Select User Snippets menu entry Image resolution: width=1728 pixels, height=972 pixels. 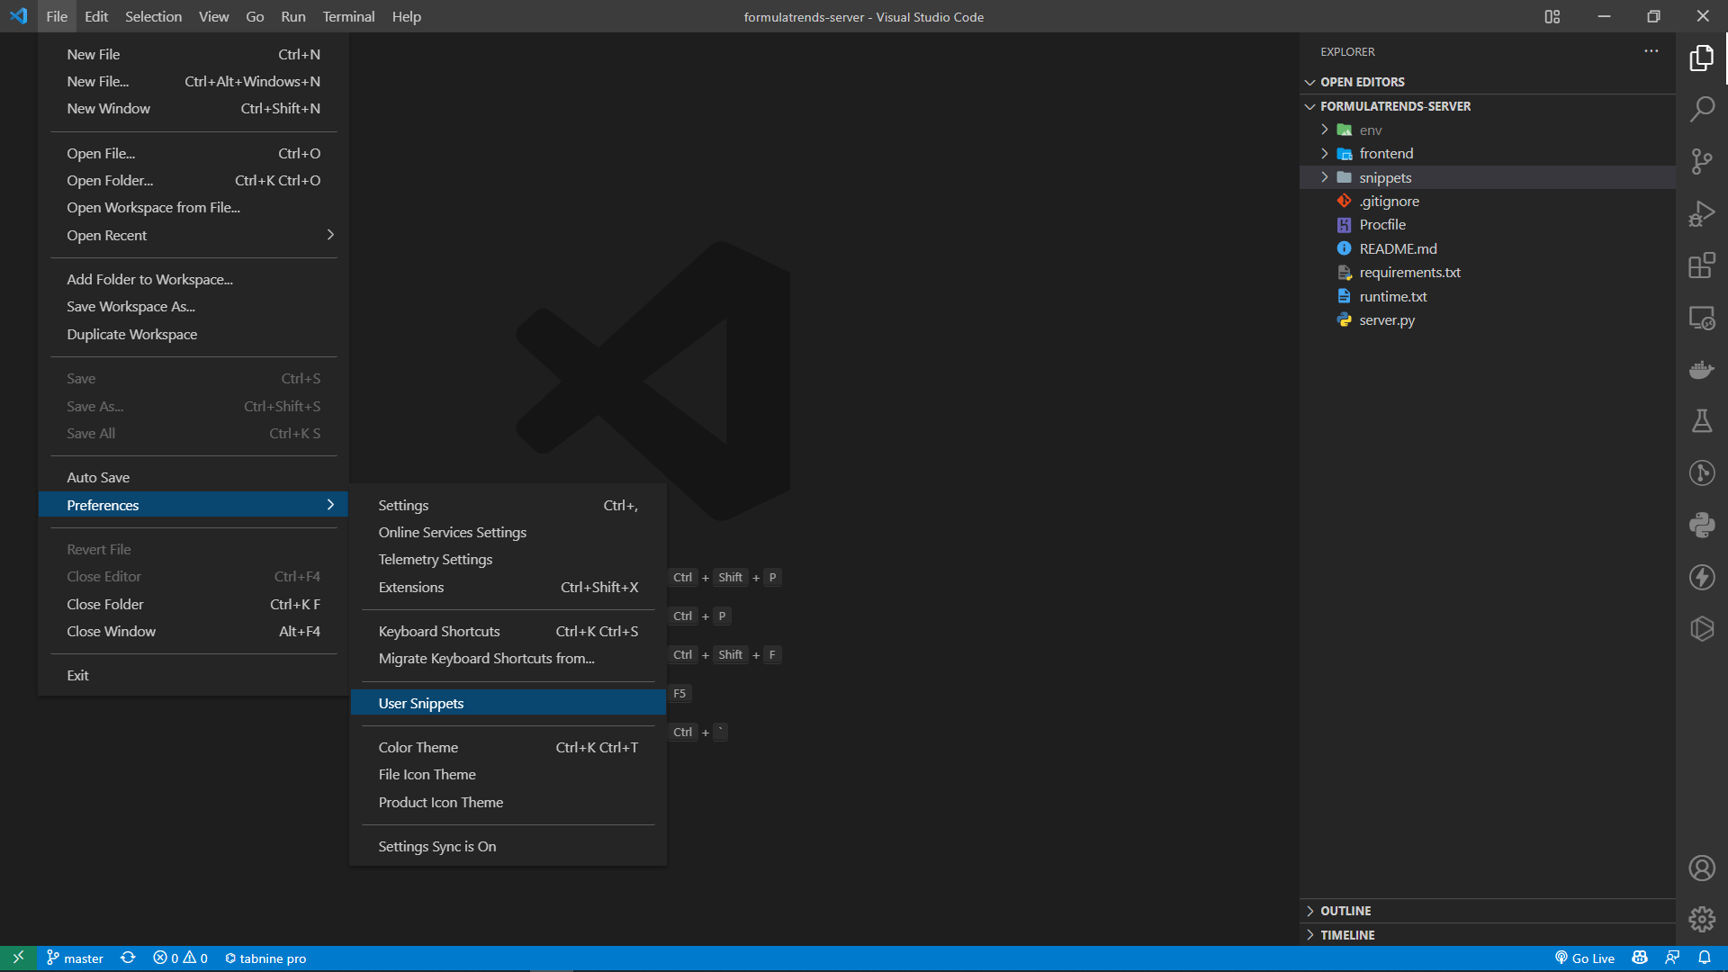coord(420,704)
